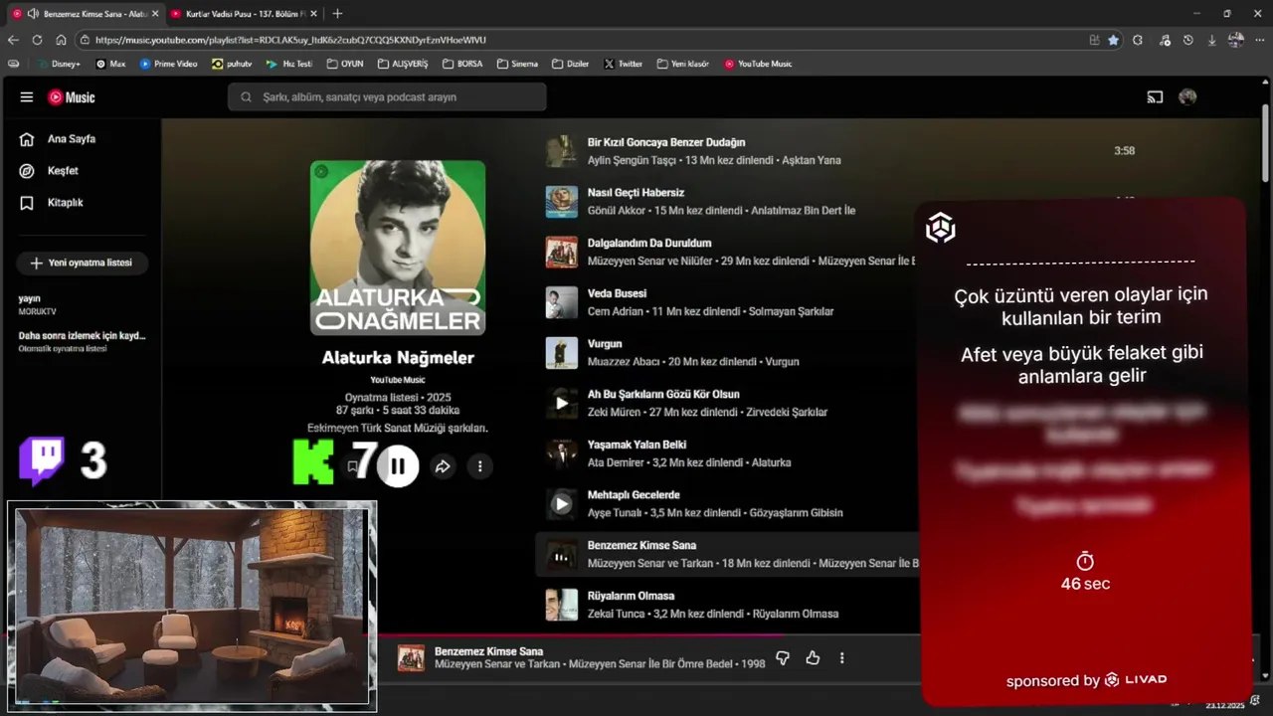Open album link Gözyaşlarım Gibisin

pyautogui.click(x=795, y=513)
